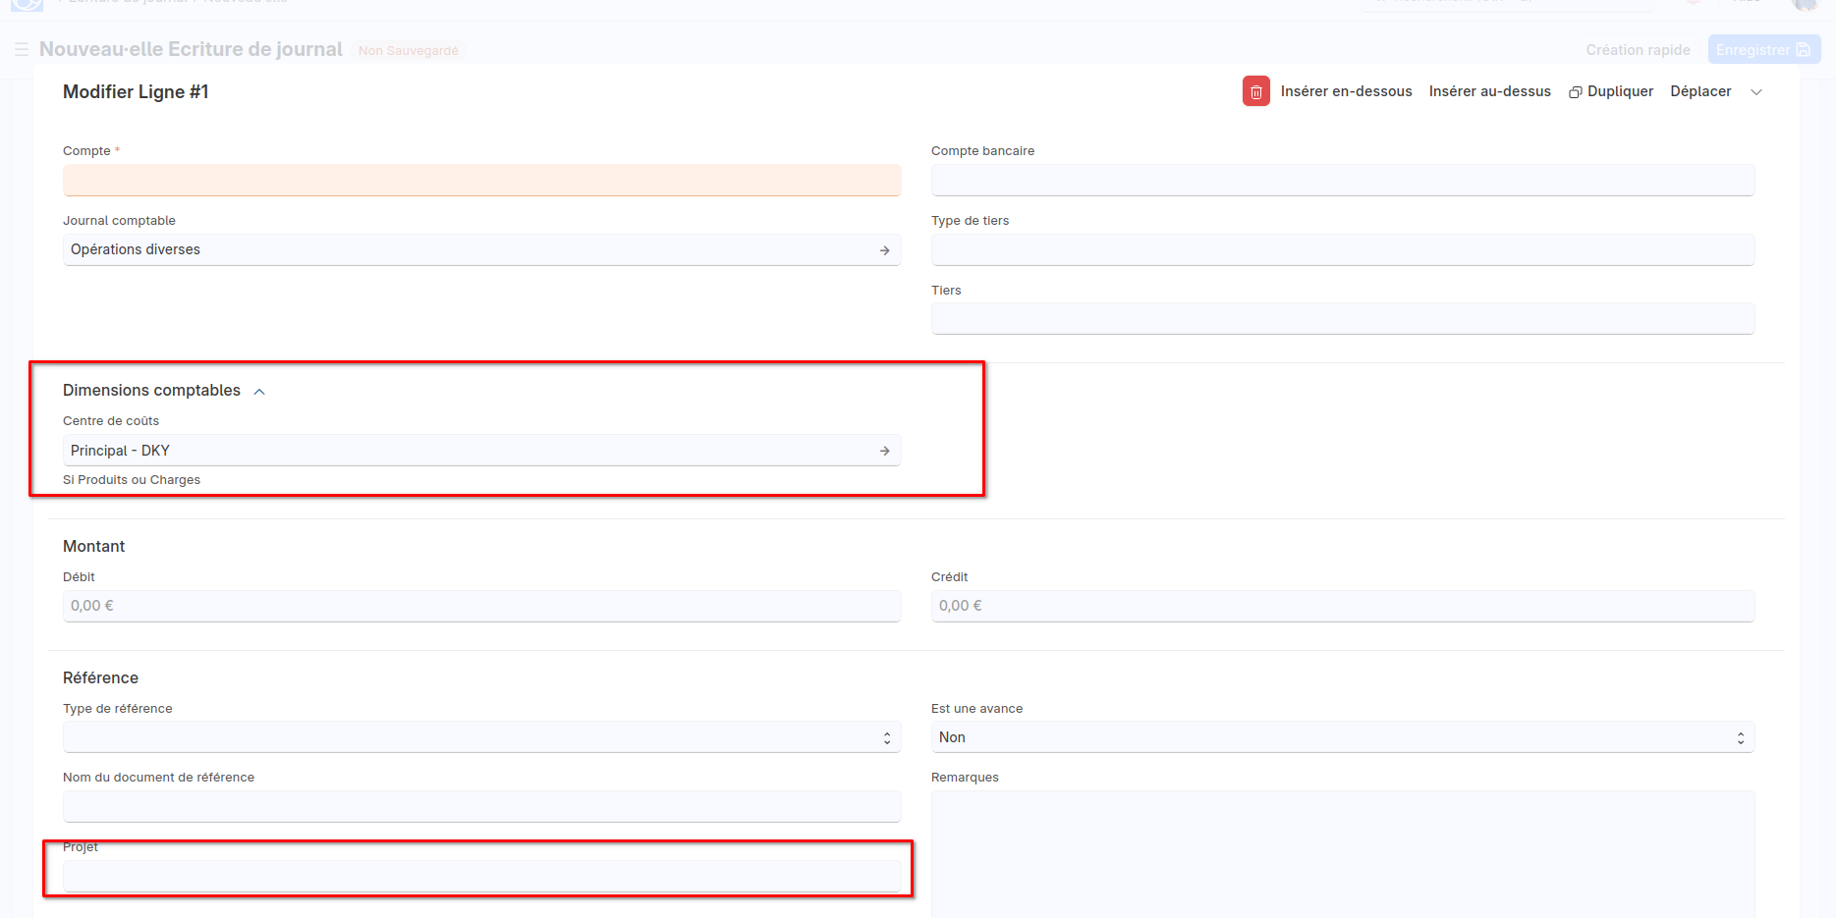Click the Tiers input field
This screenshot has height=918, width=1836.
click(x=1342, y=319)
